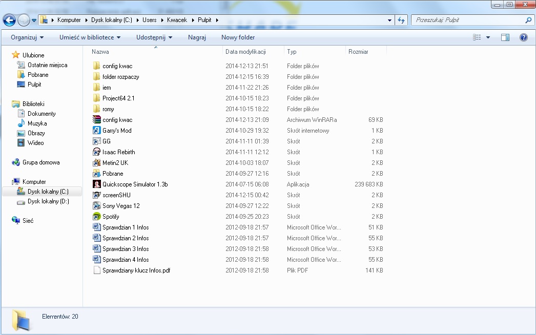Click the change view icon
The height and width of the screenshot is (335, 536).
coord(477,37)
